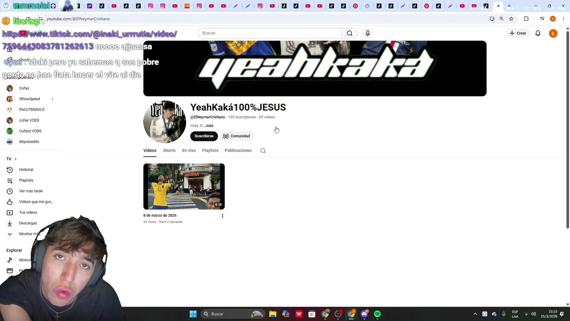Bookmark this page with star icon
Image resolution: width=570 pixels, height=321 pixels.
point(511,19)
